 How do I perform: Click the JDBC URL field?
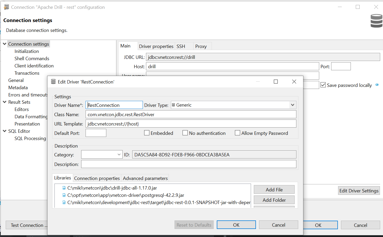[263, 57]
